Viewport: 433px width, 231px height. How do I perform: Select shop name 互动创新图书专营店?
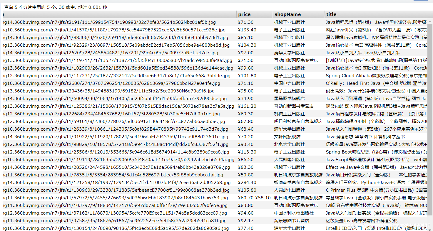point(294,106)
